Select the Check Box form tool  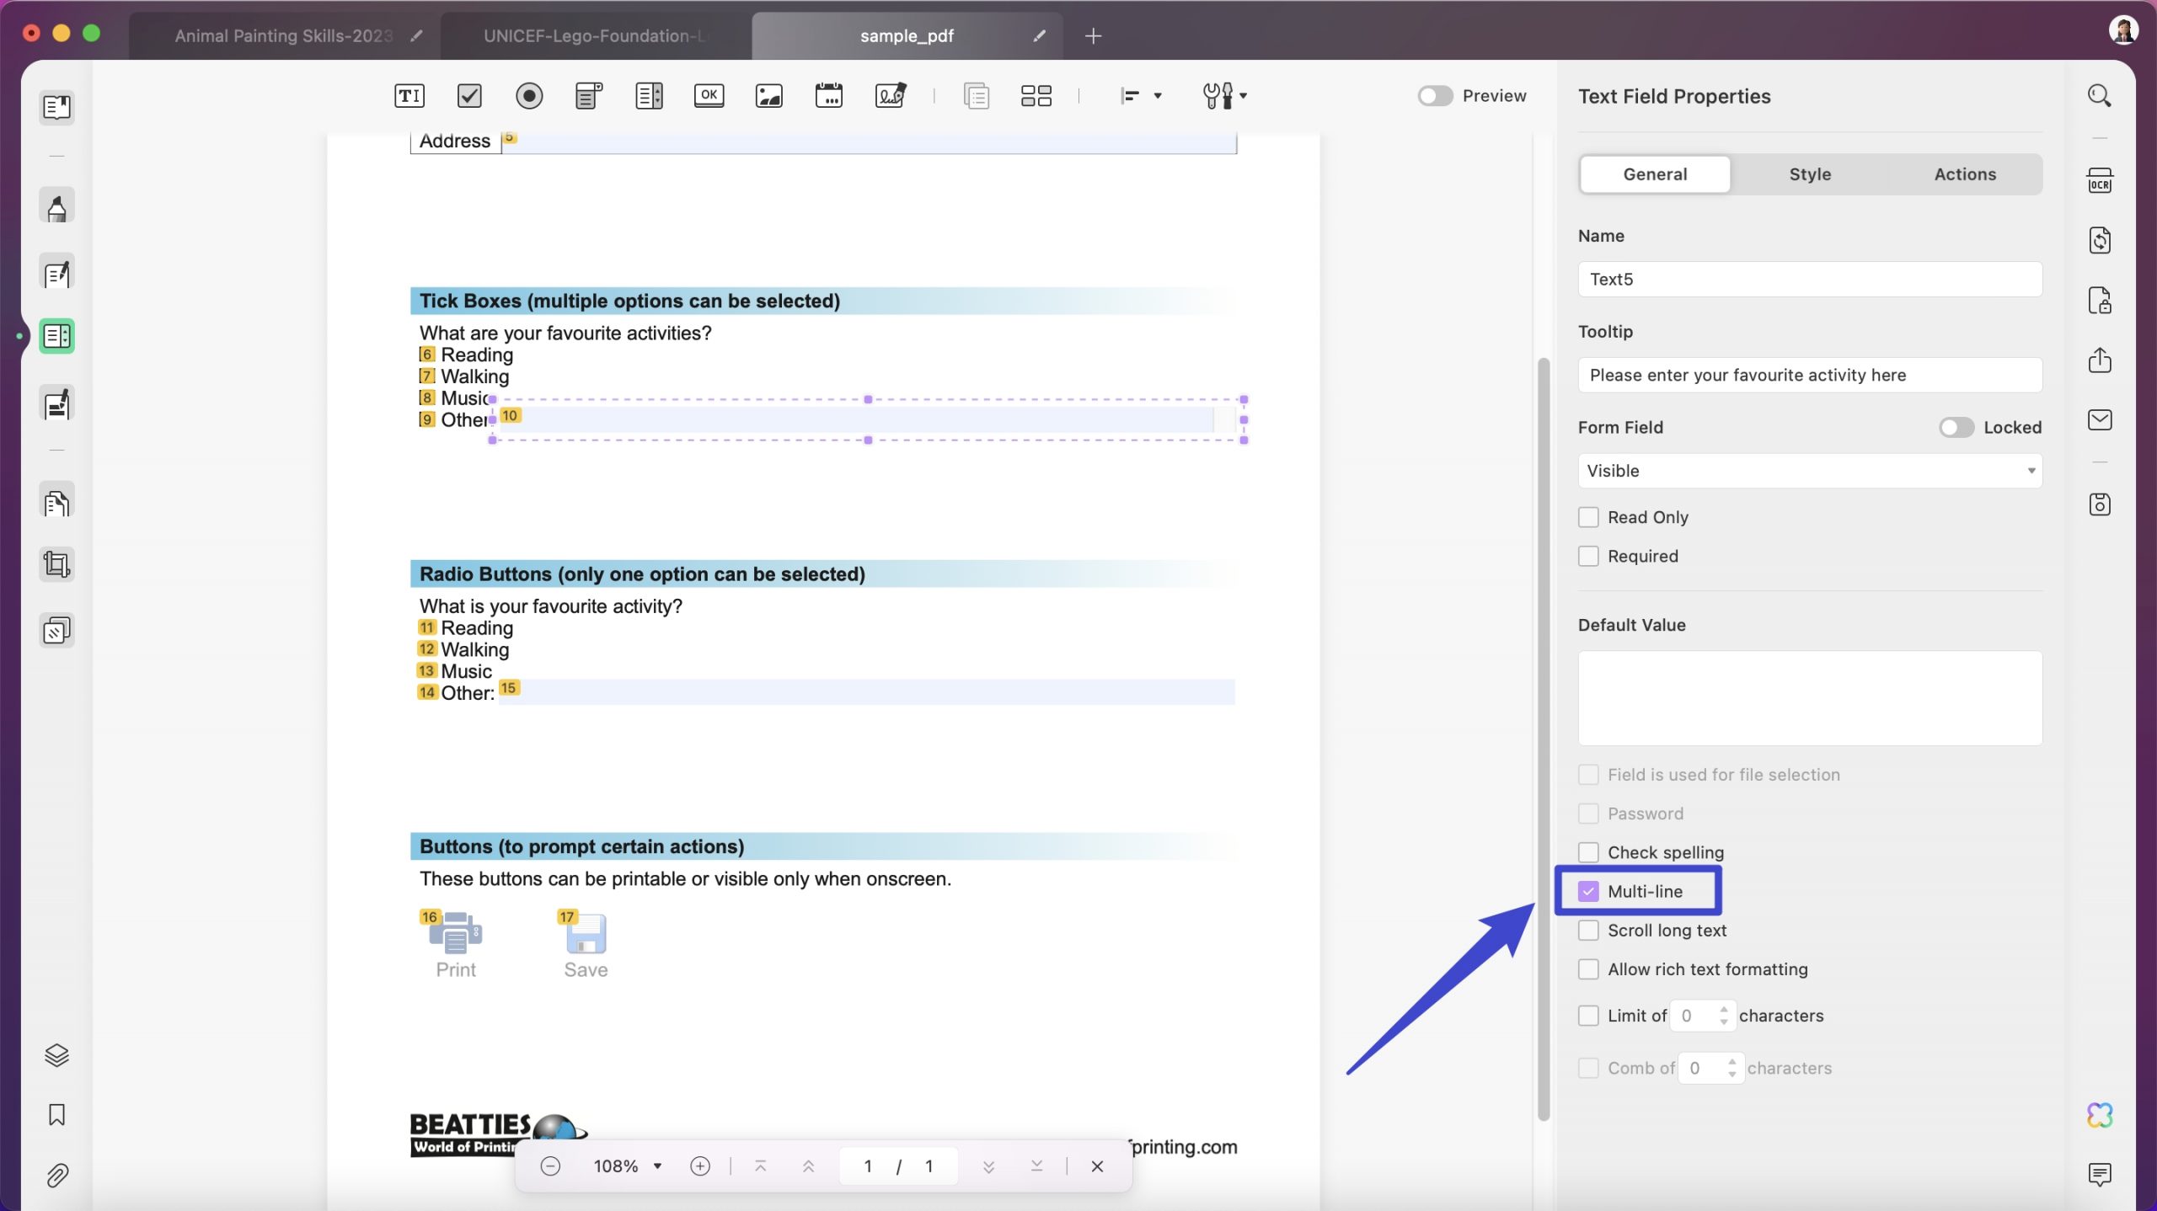point(468,95)
